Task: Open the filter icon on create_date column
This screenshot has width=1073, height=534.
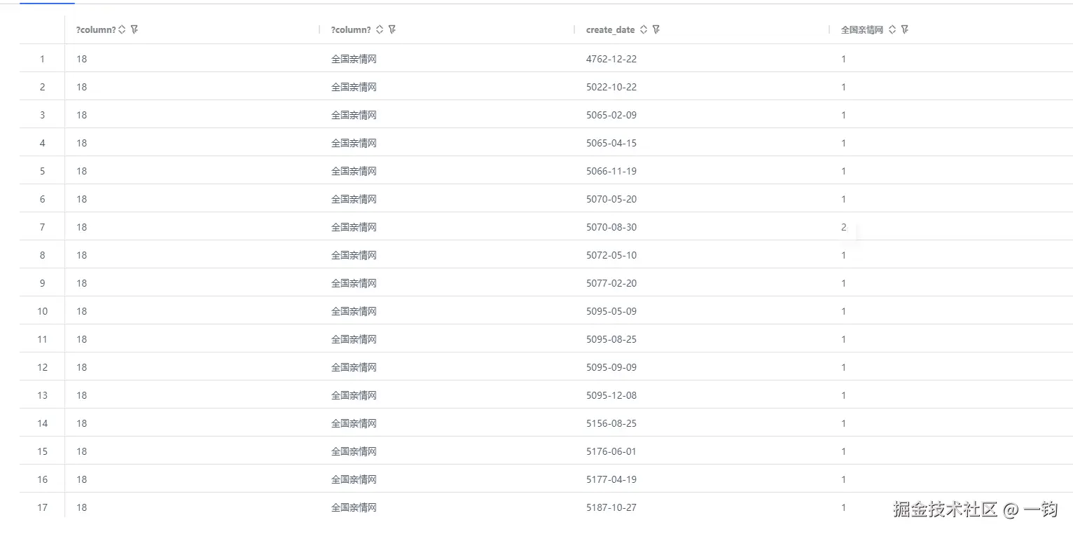Action: 656,29
